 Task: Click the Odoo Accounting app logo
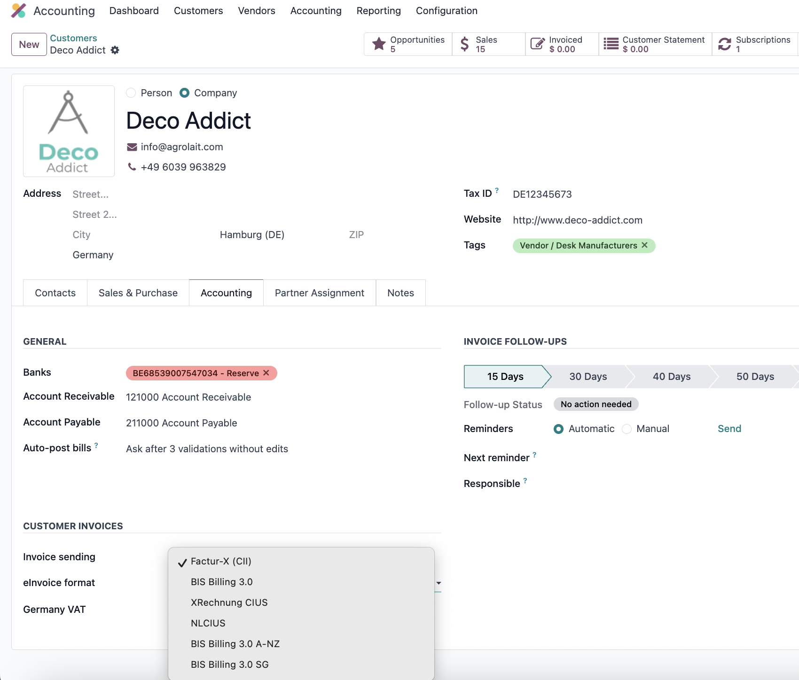(18, 10)
